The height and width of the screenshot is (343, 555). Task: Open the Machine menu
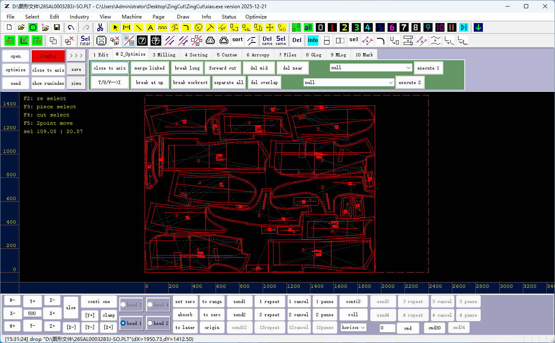tap(132, 17)
